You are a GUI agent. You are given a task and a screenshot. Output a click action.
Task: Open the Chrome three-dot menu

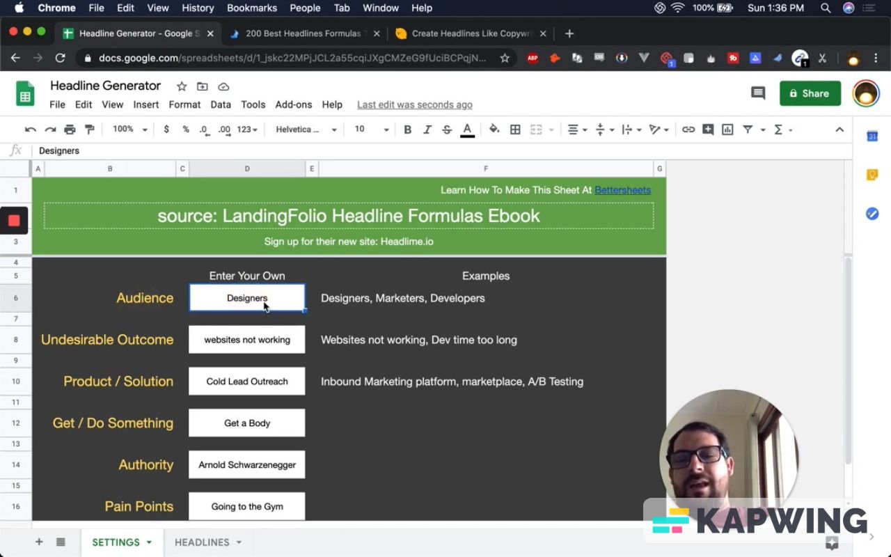coord(876,58)
